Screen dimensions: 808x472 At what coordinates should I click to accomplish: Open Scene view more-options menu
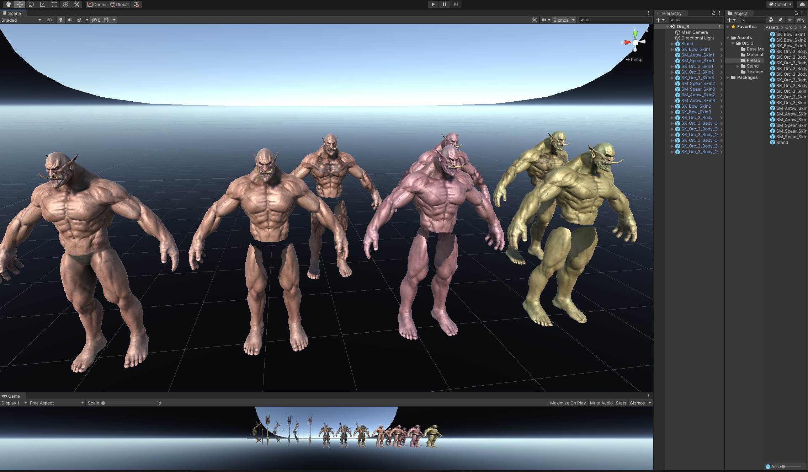pyautogui.click(x=648, y=13)
